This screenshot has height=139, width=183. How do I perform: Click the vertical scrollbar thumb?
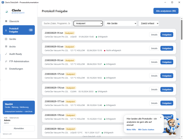coord(181,30)
